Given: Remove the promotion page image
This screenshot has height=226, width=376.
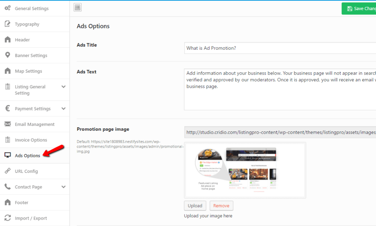Looking at the screenshot, I should pyautogui.click(x=221, y=205).
